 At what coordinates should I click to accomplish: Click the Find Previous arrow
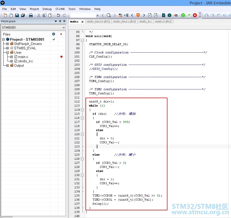coord(103,15)
